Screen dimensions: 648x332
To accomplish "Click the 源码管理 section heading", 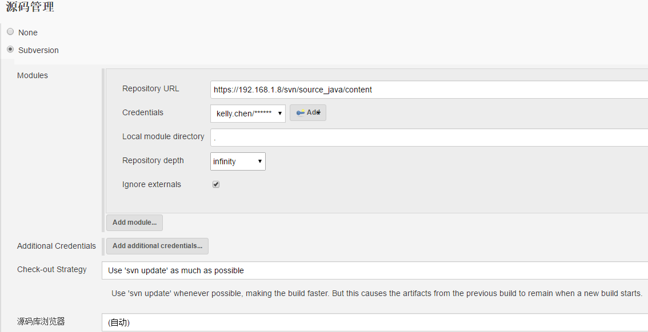I will click(30, 7).
